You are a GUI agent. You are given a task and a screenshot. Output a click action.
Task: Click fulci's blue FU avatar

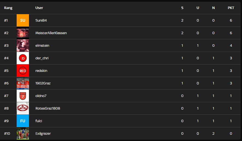point(23,121)
